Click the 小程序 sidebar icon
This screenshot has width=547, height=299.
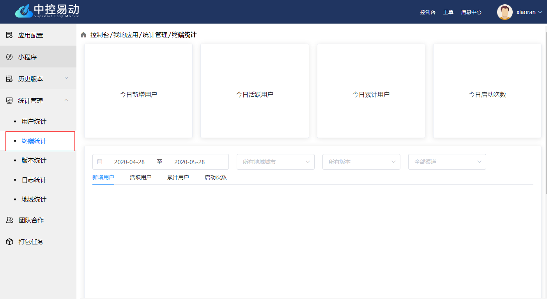[x=9, y=57]
